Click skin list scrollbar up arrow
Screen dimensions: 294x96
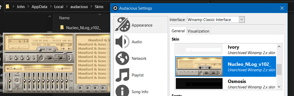click(279, 46)
